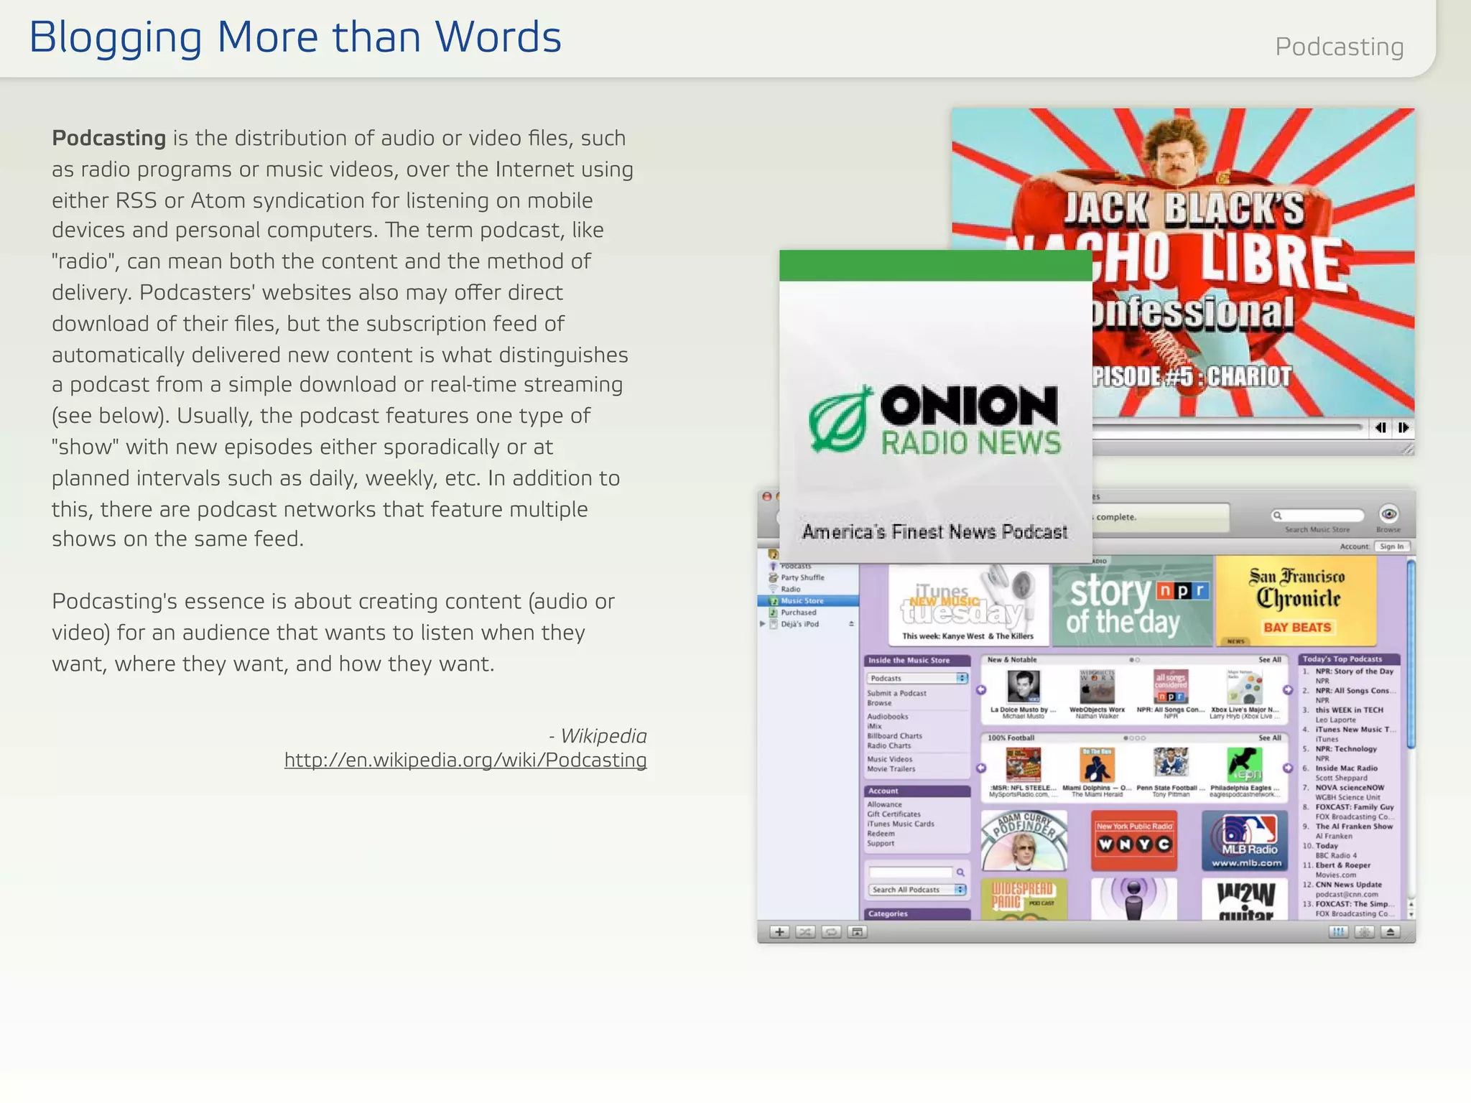Viewport: 1471px width, 1103px height.
Task: Open the Music Videos link
Action: (x=889, y=759)
